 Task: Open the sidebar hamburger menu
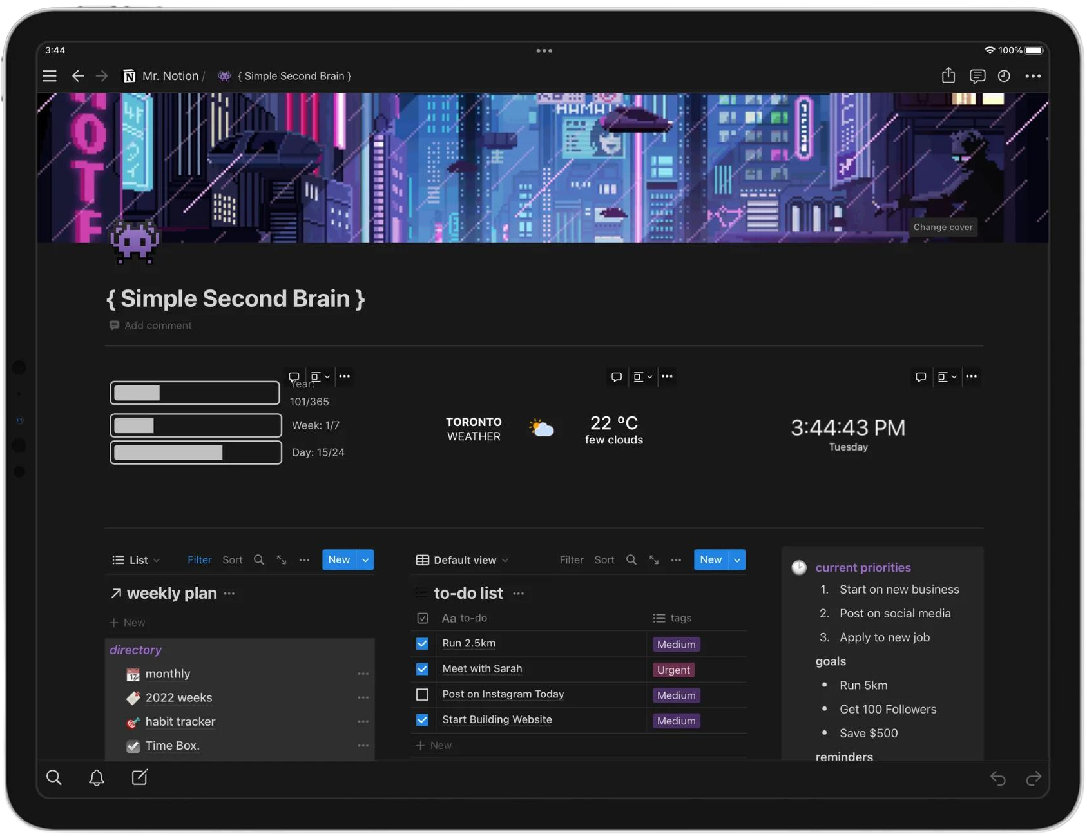point(50,76)
